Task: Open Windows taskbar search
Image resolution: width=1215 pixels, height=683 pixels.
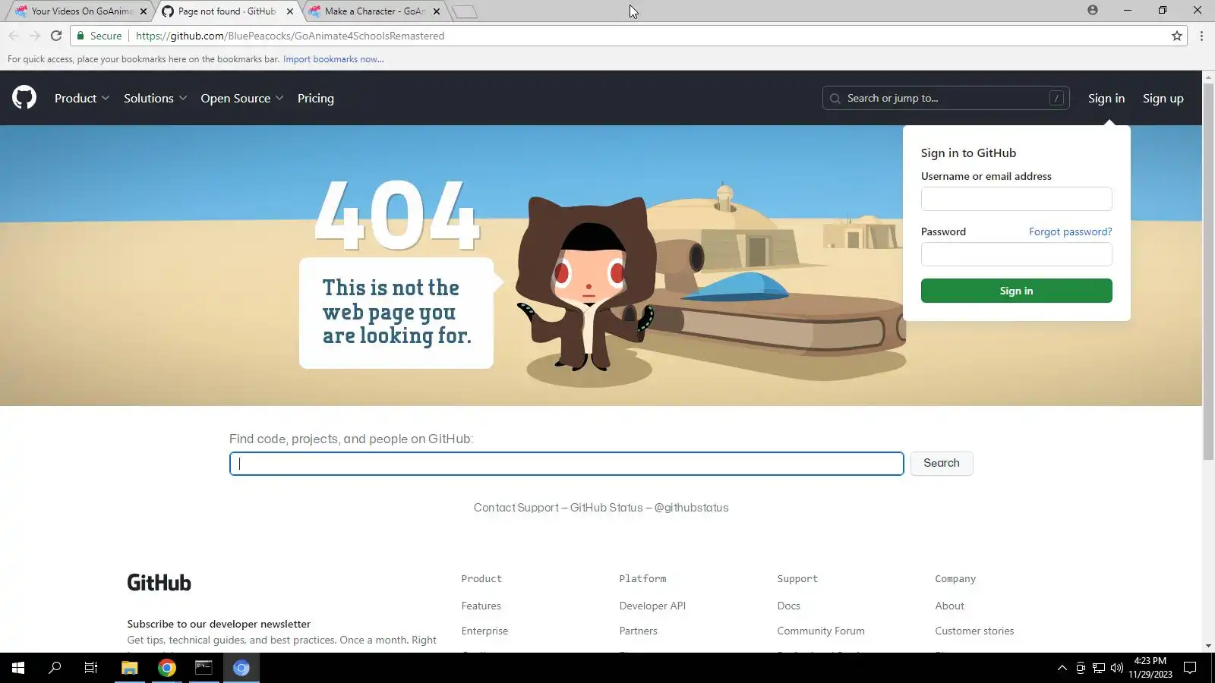Action: [55, 668]
